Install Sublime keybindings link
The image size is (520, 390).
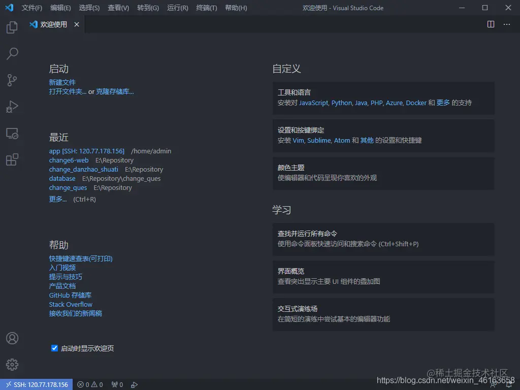[319, 140]
